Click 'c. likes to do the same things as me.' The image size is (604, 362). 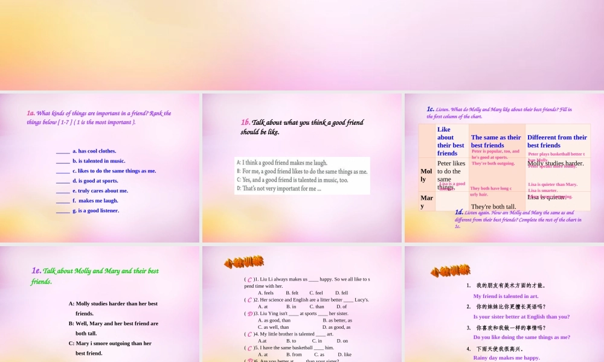point(114,171)
